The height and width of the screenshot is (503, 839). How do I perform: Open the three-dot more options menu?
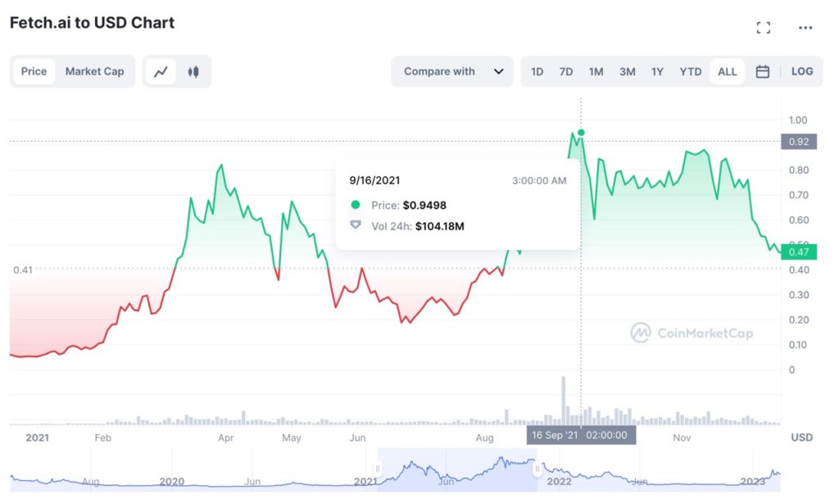[x=805, y=28]
